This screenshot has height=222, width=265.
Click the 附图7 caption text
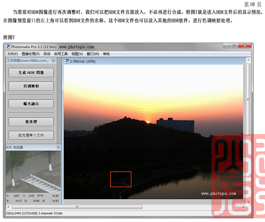tap(9, 37)
